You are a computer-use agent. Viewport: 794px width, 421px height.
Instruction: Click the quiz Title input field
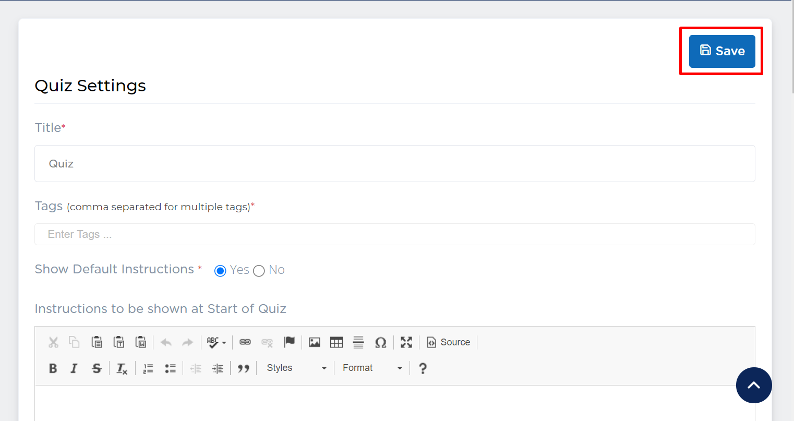pyautogui.click(x=394, y=164)
